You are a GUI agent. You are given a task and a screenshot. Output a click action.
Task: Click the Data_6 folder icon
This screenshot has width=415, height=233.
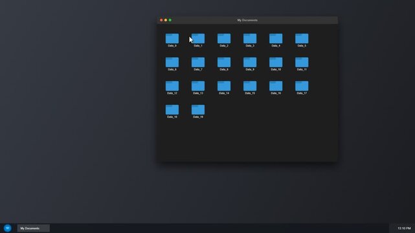(x=172, y=62)
